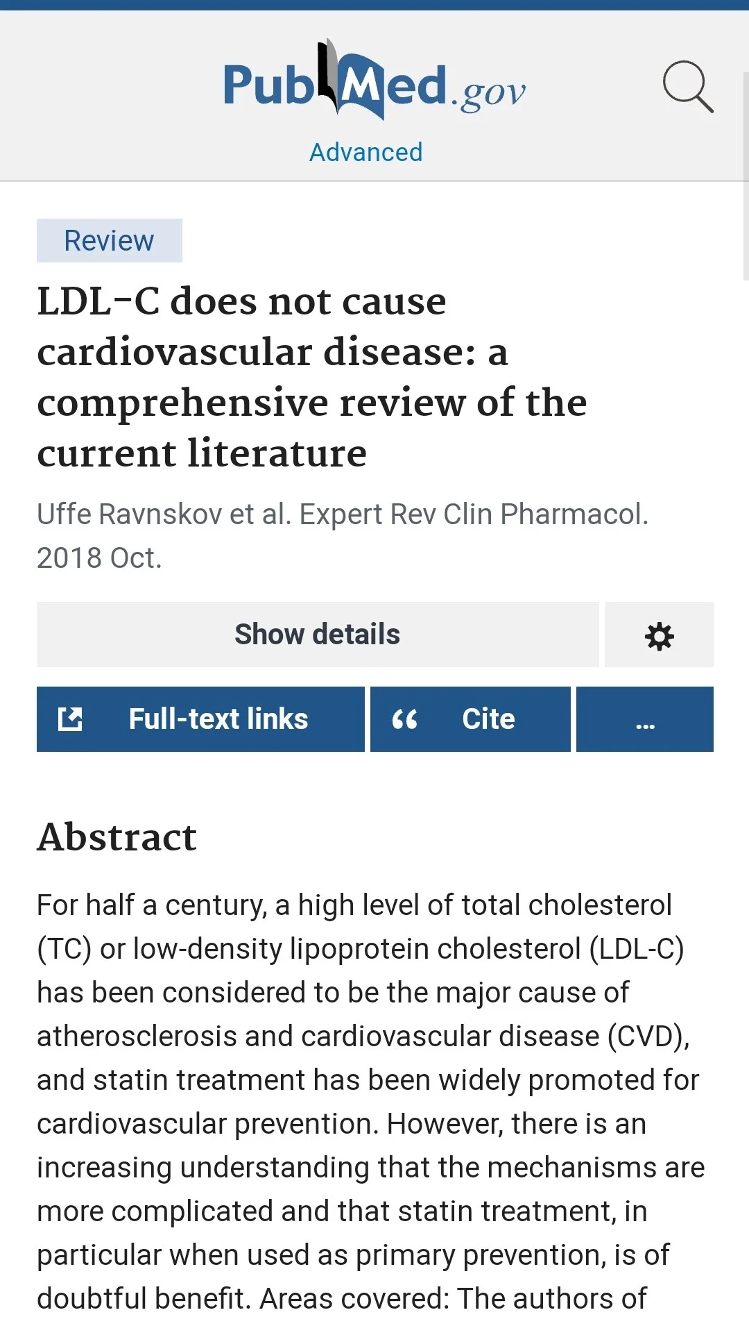Open Full-text links menu
The width and height of the screenshot is (749, 1326).
tap(200, 719)
